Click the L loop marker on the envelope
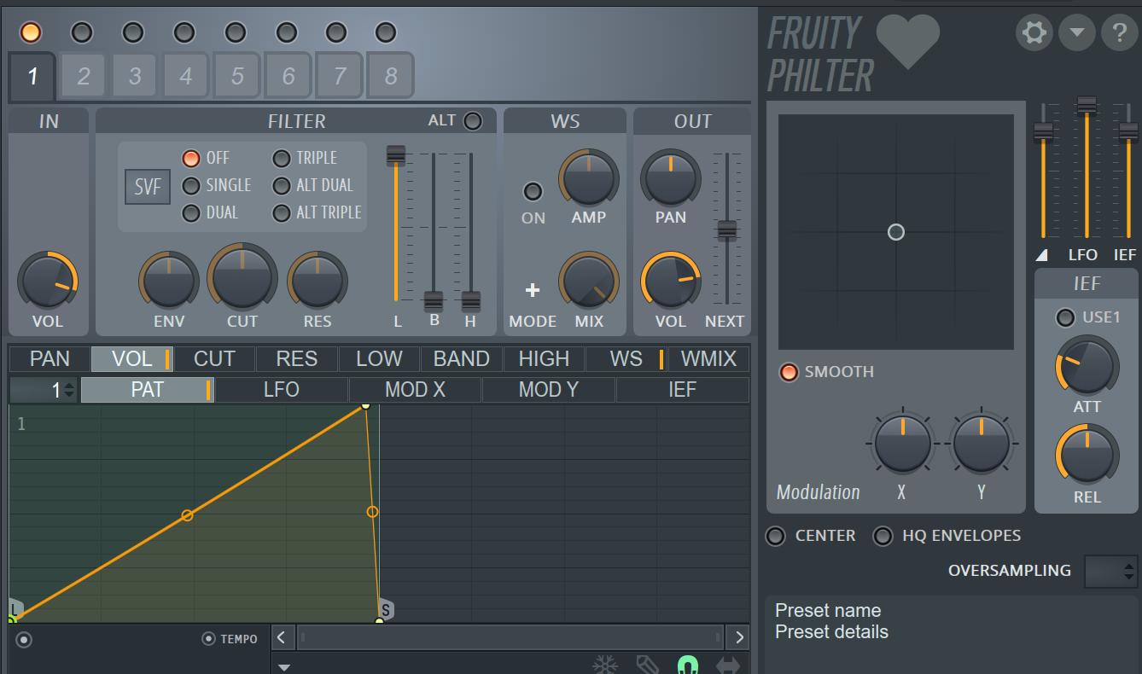This screenshot has width=1142, height=674. pyautogui.click(x=14, y=607)
